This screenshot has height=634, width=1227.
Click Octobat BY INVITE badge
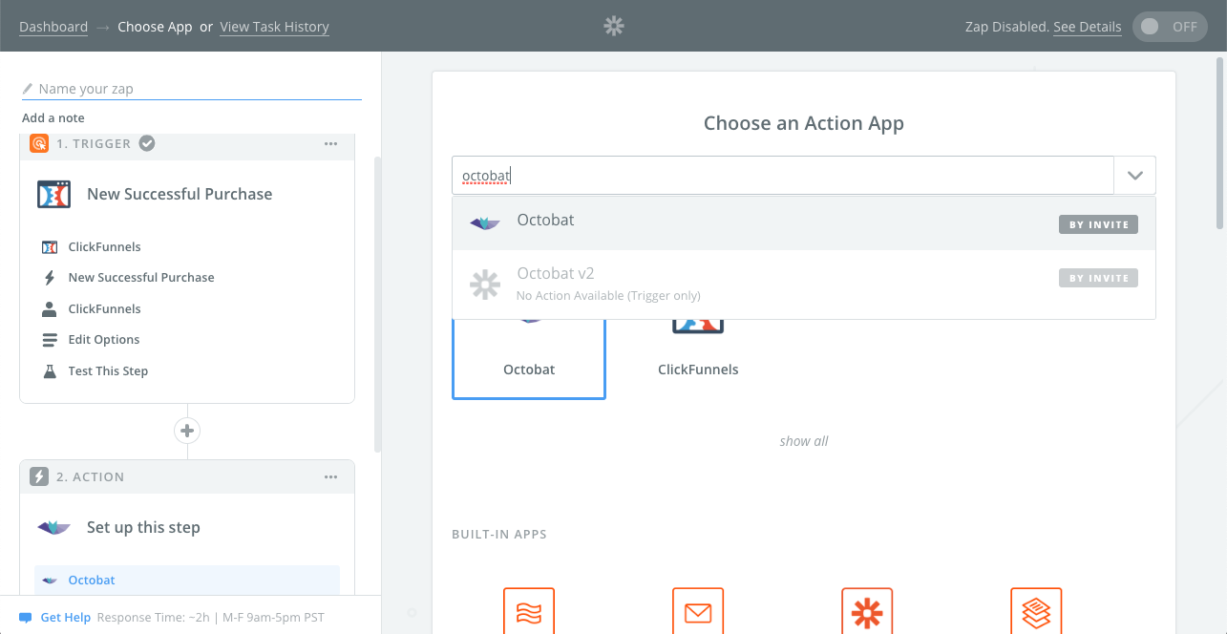[1098, 224]
